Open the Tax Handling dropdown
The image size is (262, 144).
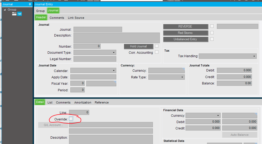[x=254, y=56]
